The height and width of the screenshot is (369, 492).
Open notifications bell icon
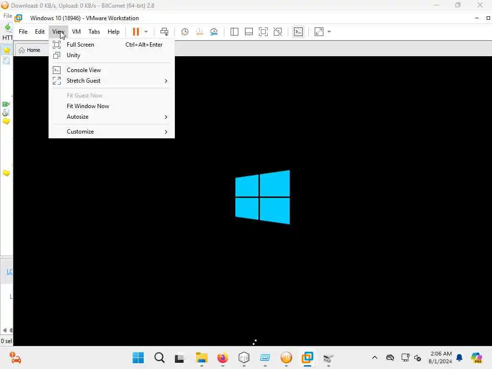(x=459, y=357)
